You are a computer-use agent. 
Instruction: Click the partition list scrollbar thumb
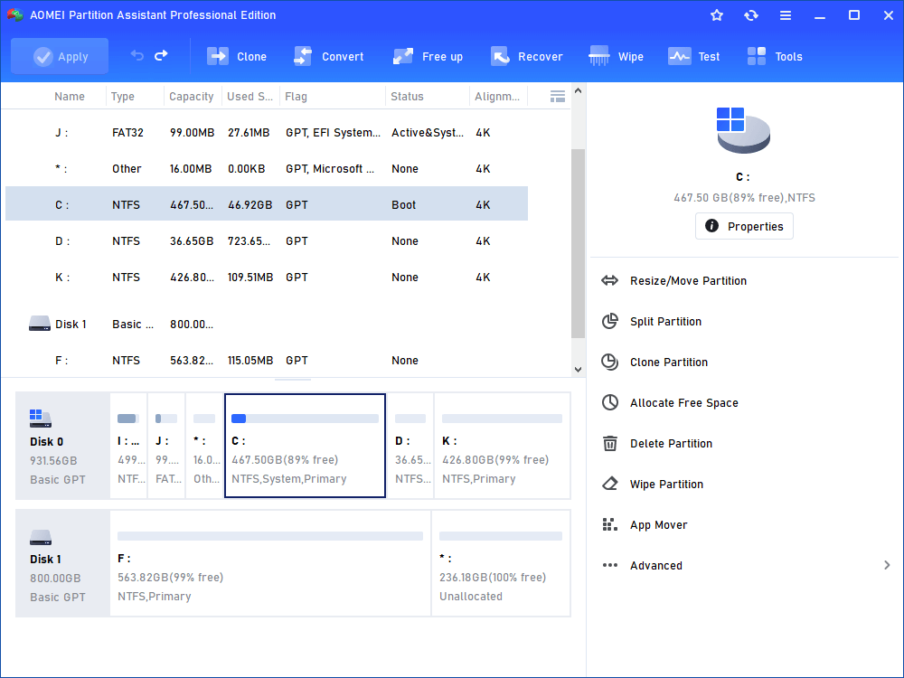point(578,243)
